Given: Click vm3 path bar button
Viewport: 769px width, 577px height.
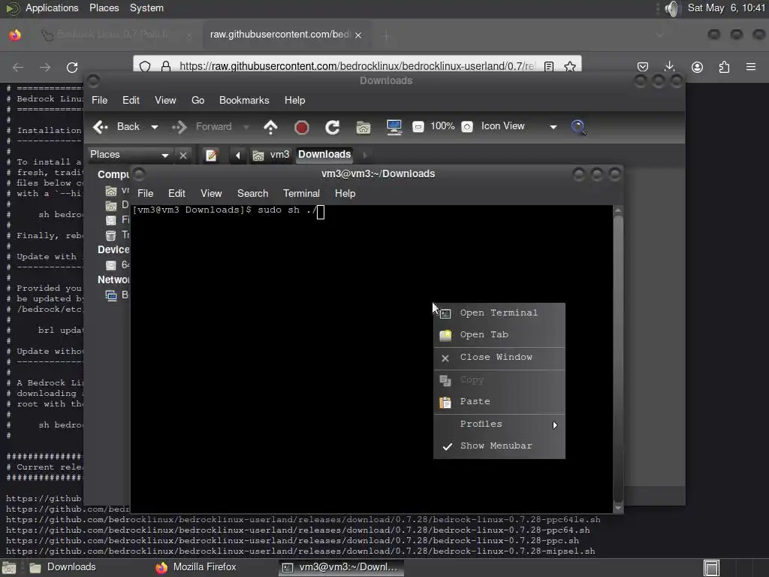Looking at the screenshot, I should point(271,155).
